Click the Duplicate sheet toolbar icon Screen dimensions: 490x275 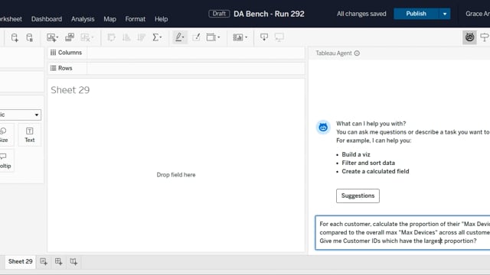pyautogui.click(x=70, y=37)
